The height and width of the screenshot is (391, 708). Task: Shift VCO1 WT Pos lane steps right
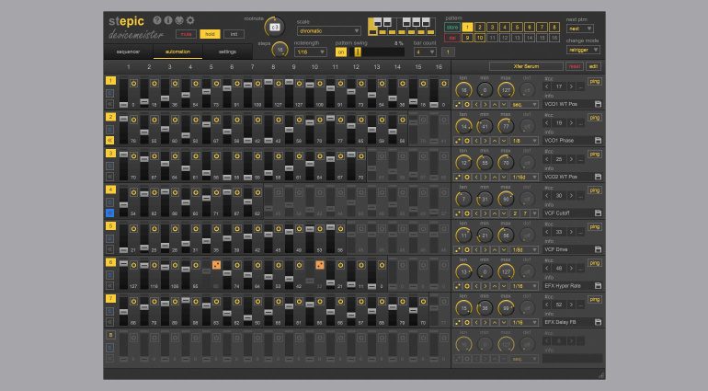click(x=485, y=104)
